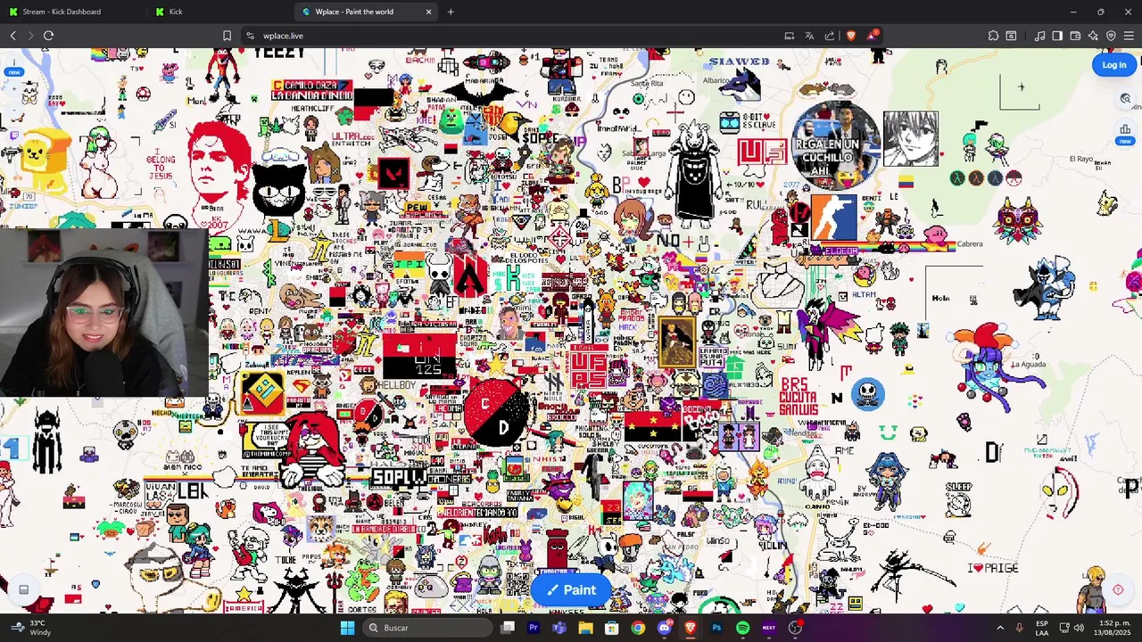Close the Wplace tab
Screen dimensions: 1142x642
(429, 12)
